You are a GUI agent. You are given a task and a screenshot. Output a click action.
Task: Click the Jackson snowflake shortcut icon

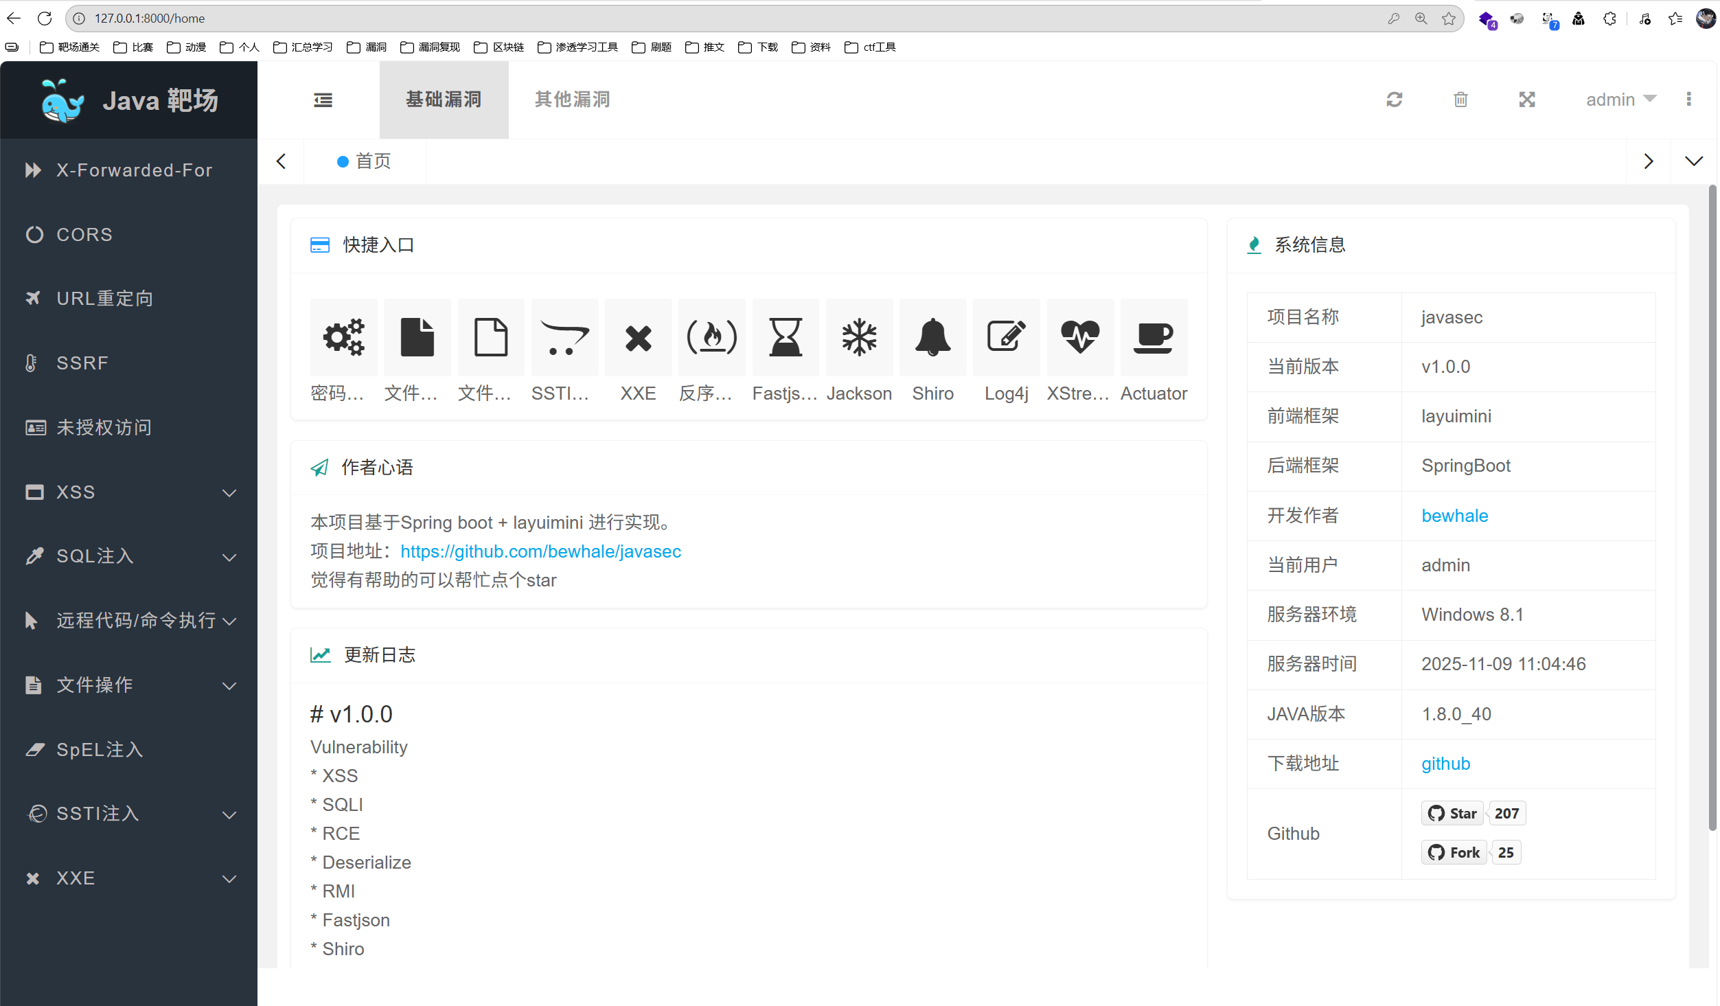pos(859,337)
